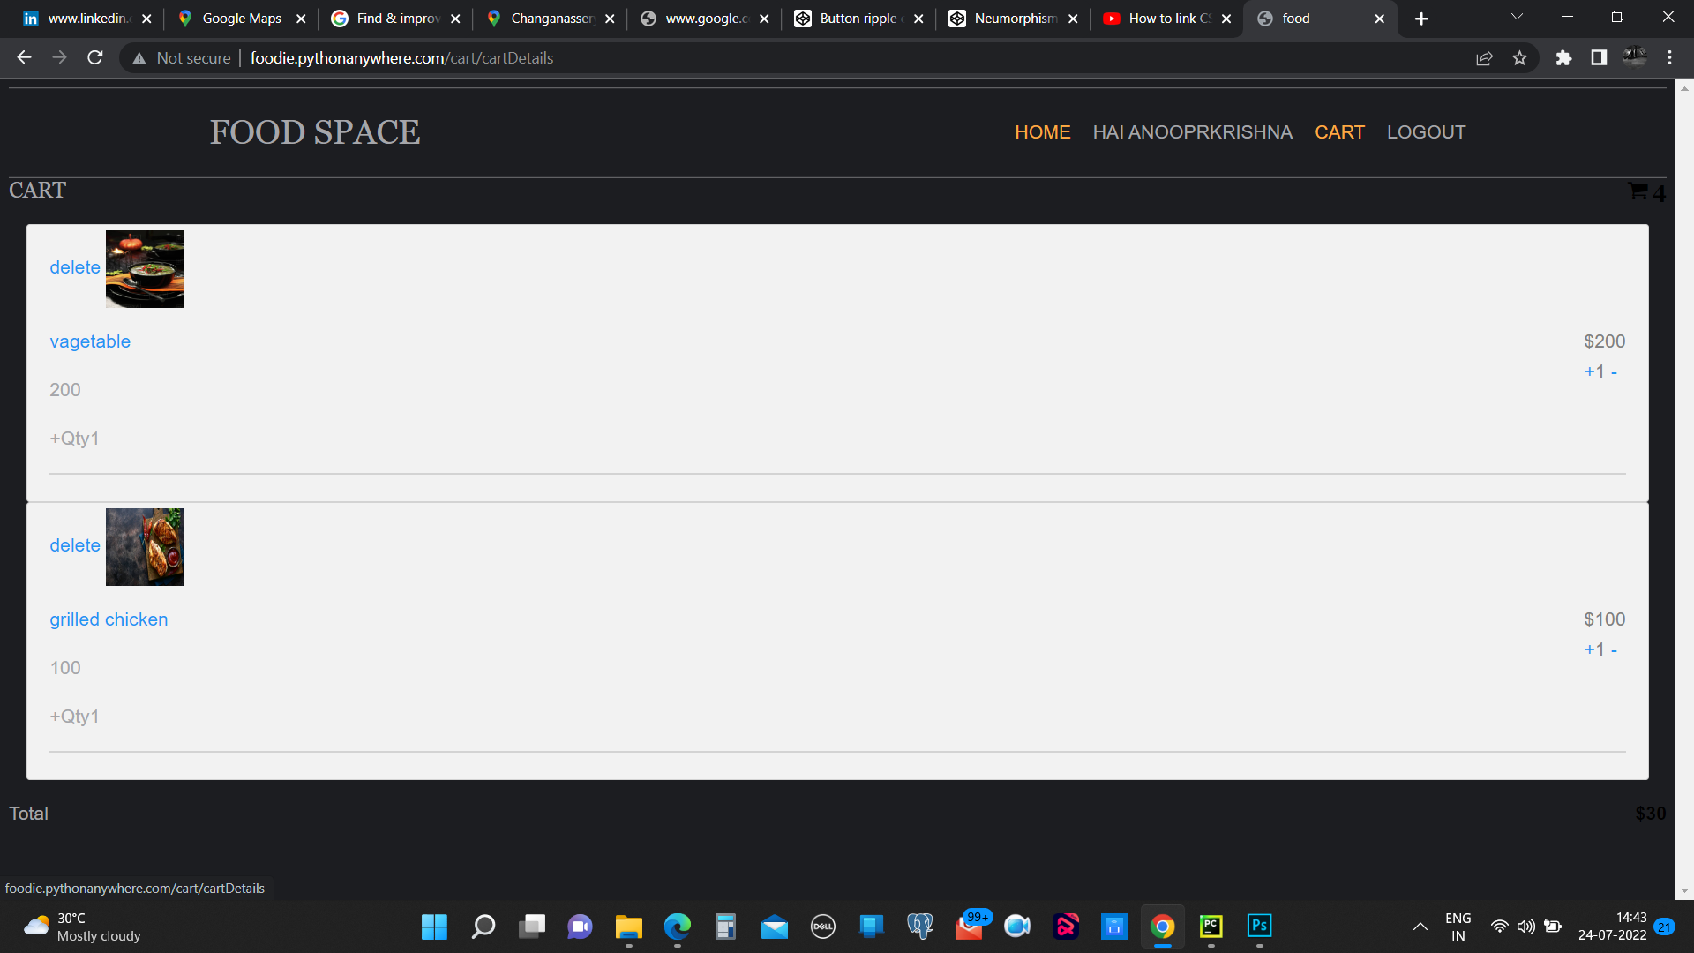This screenshot has width=1694, height=953.
Task: Click the battery status icon in system tray
Action: pos(1554,927)
